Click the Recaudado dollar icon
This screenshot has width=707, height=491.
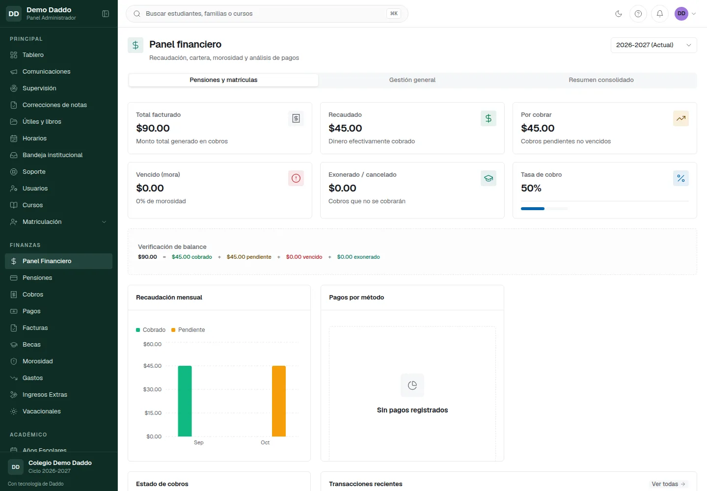pyautogui.click(x=489, y=118)
